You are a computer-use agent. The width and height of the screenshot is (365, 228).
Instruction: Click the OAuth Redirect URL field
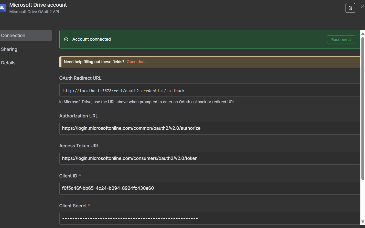pos(210,90)
